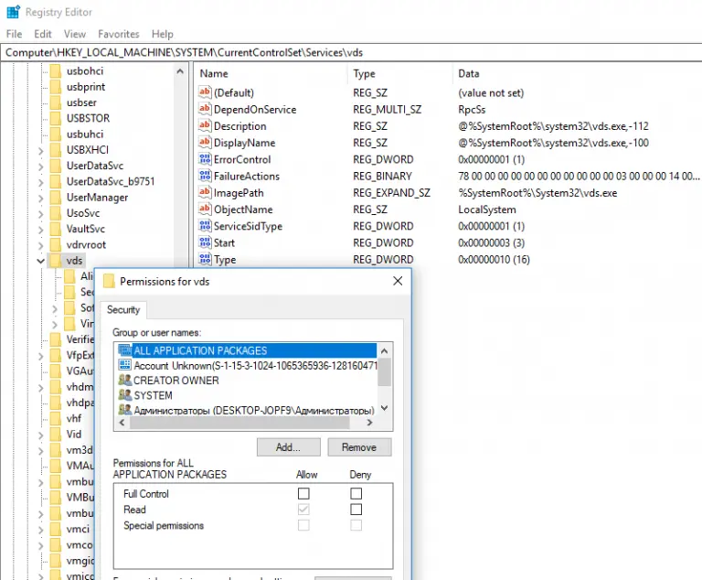Click the SYSTEM user icon
This screenshot has width=702, height=580.
click(x=125, y=395)
